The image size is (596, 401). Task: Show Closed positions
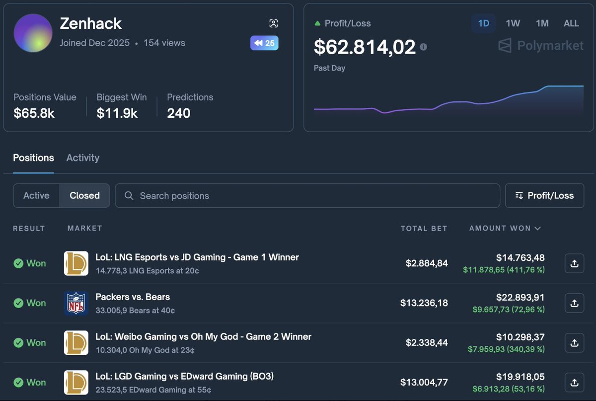point(84,195)
